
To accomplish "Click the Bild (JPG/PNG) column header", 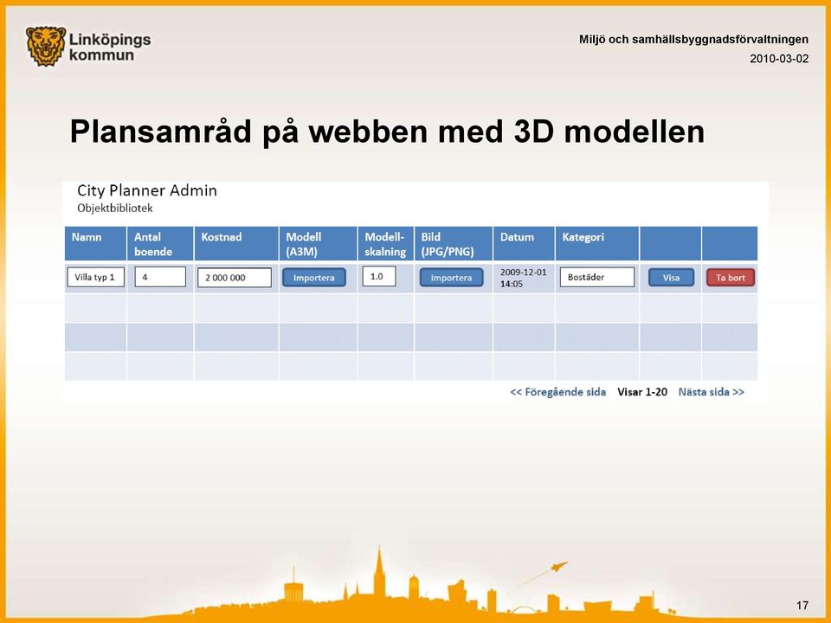I will coord(454,244).
